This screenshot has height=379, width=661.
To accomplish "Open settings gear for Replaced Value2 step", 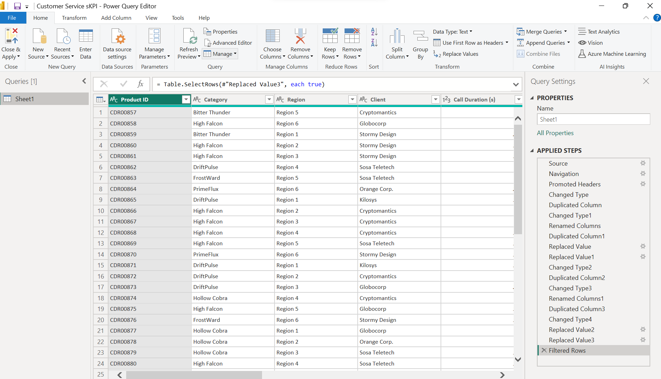I will tap(643, 329).
